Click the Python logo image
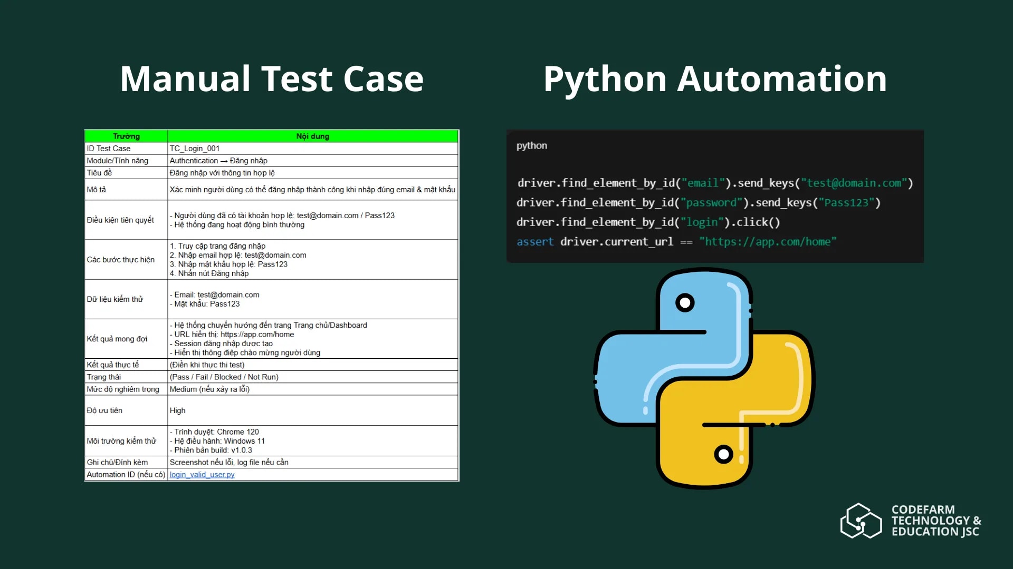Screen dimensions: 1013x569 pyautogui.click(x=704, y=378)
